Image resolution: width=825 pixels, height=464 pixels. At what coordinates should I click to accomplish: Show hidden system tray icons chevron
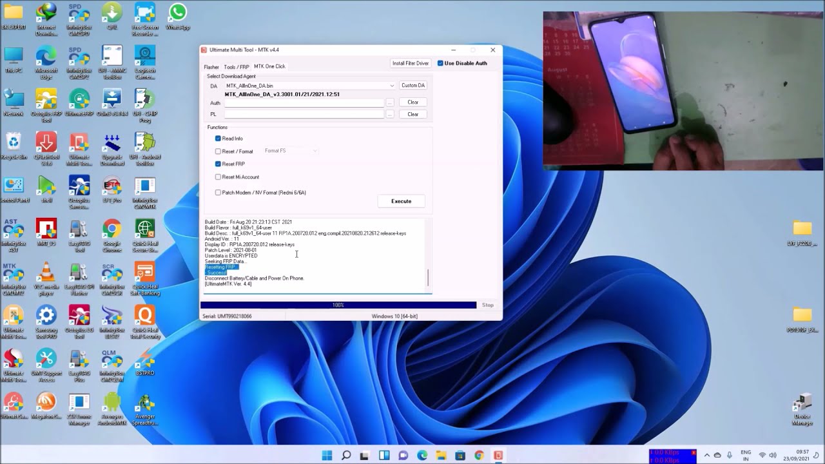pos(706,455)
